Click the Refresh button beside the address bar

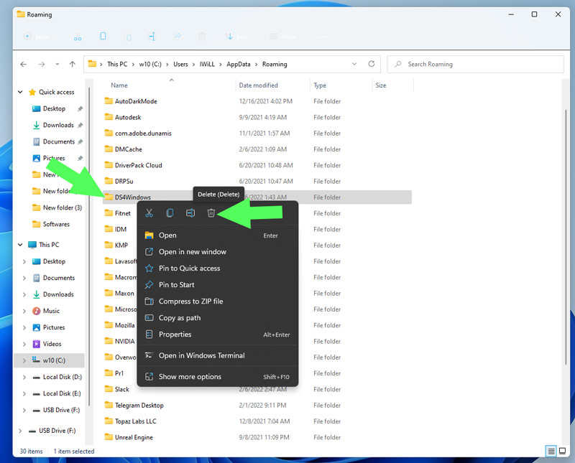[x=371, y=64]
